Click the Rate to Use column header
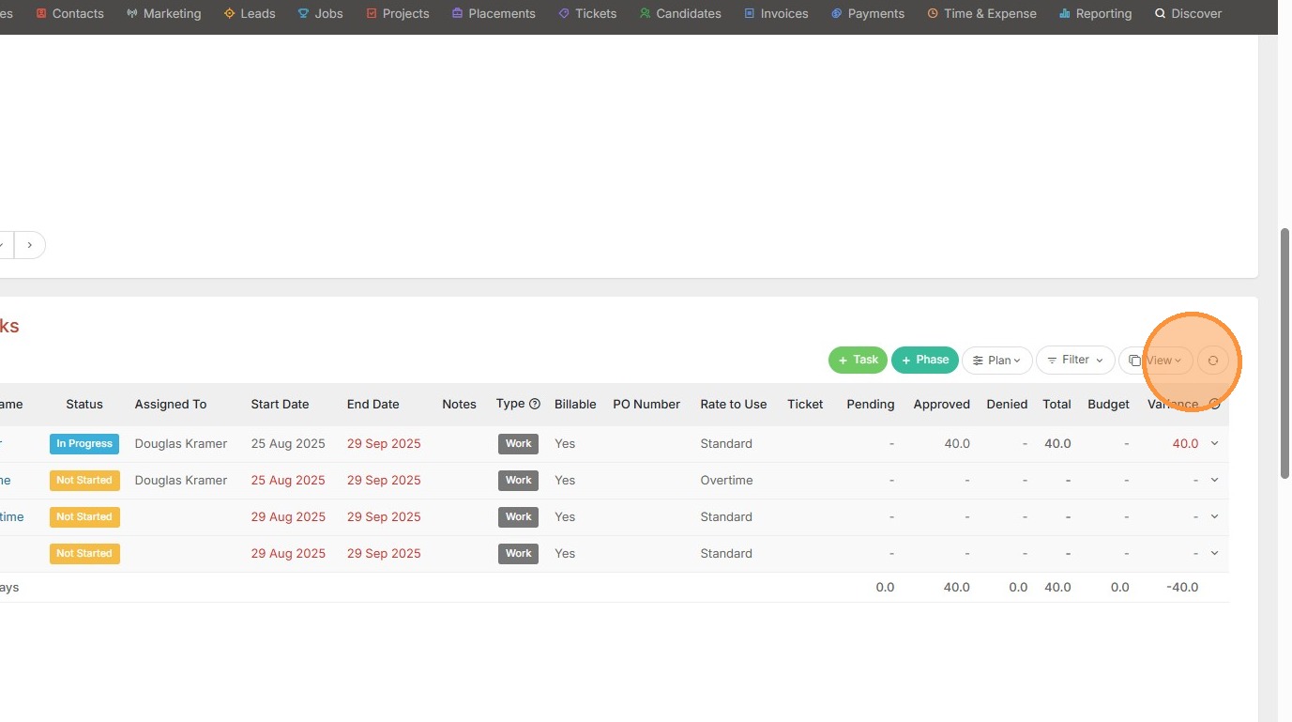 click(x=734, y=405)
